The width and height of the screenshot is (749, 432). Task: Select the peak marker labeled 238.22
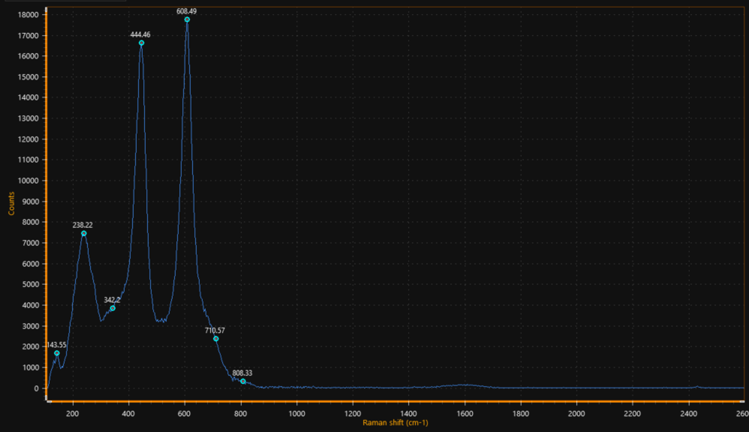tap(84, 233)
